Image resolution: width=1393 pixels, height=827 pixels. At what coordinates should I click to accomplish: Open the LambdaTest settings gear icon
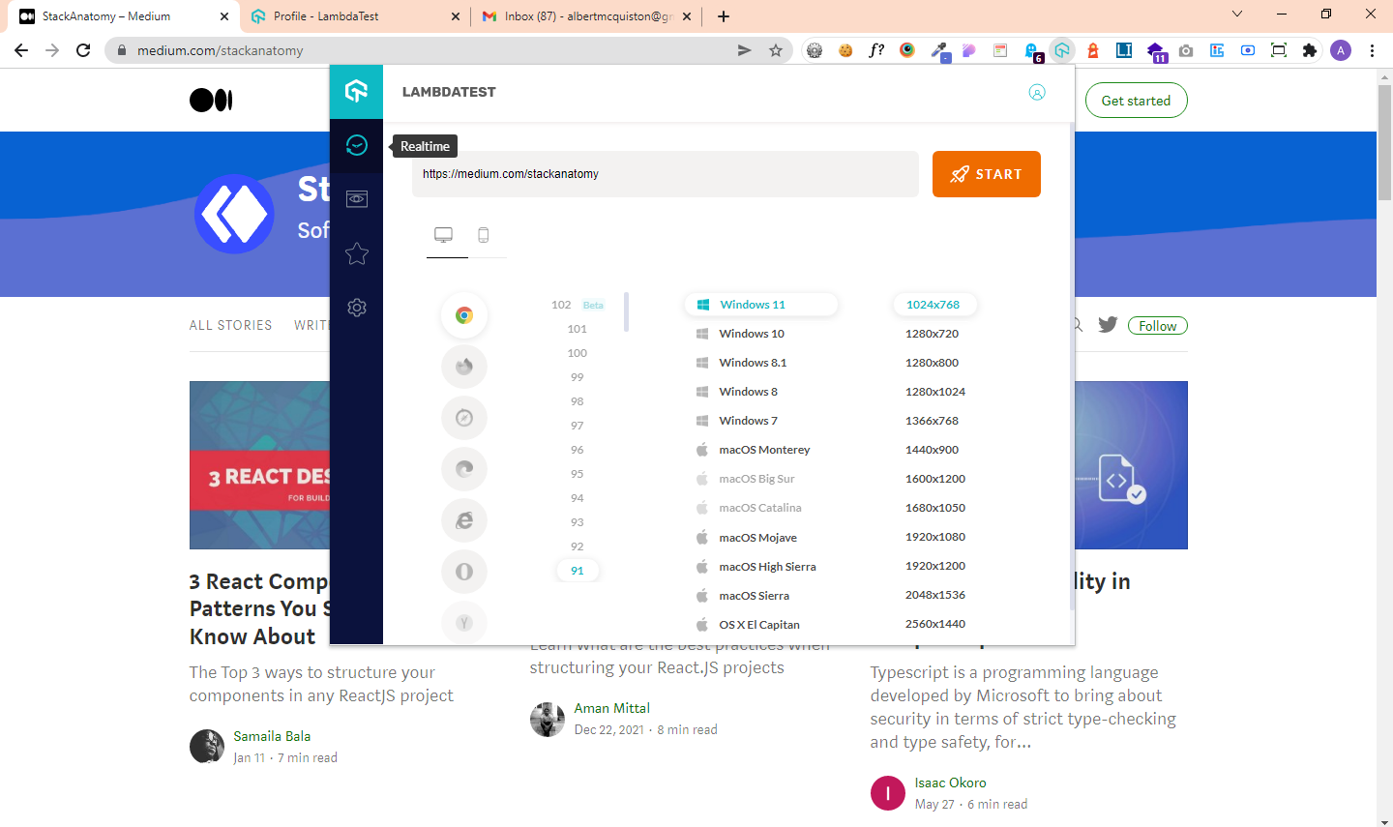[357, 308]
